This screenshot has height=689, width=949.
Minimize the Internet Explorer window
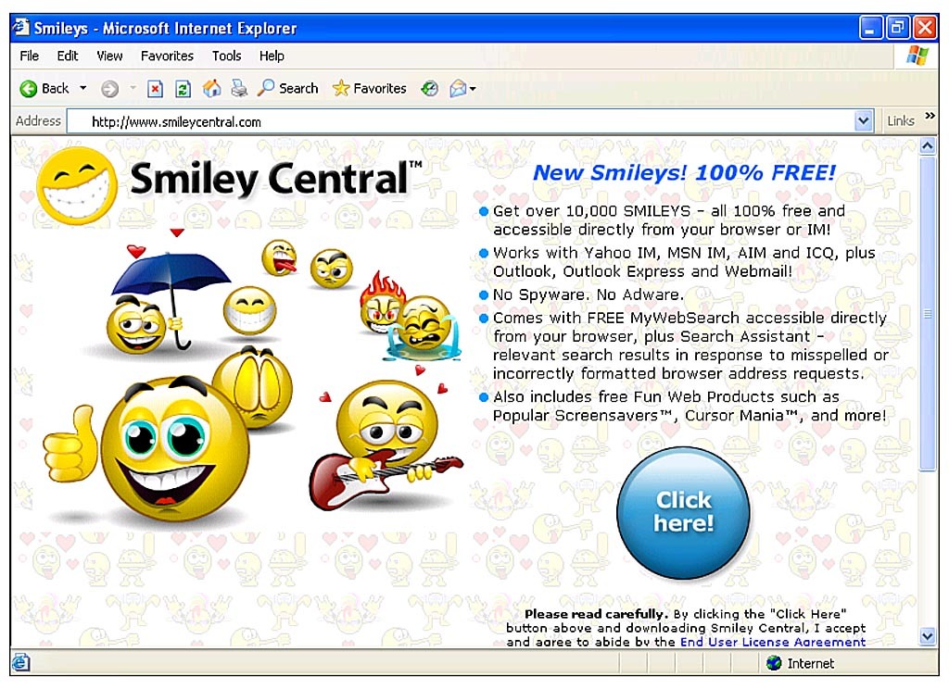tap(869, 29)
